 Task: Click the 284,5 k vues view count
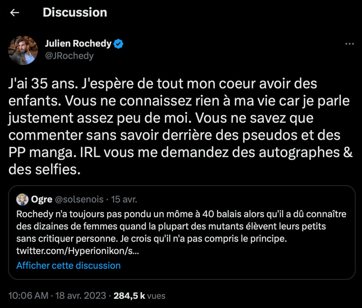tap(139, 296)
